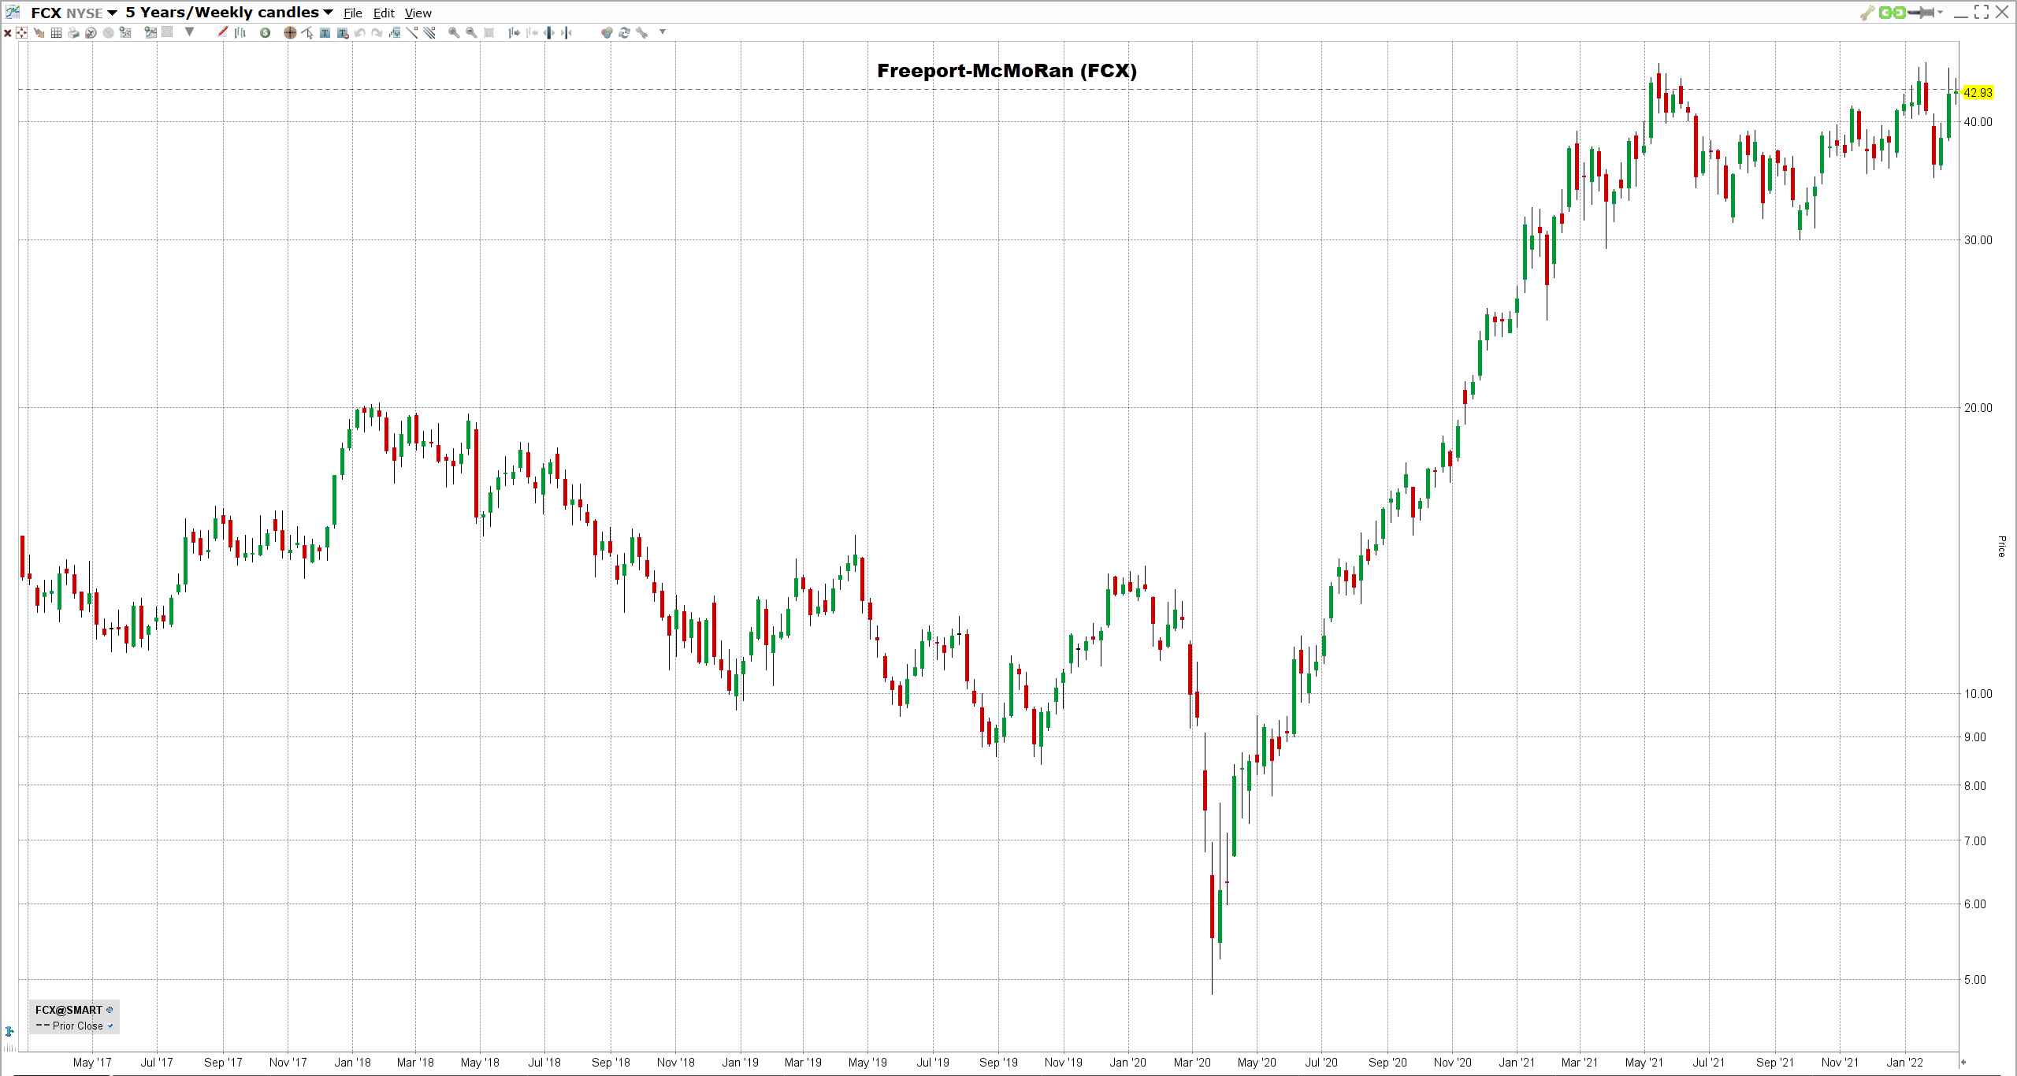The width and height of the screenshot is (2017, 1076).
Task: Click the Freeport-McMoRan (FCX) chart title
Action: click(1007, 70)
